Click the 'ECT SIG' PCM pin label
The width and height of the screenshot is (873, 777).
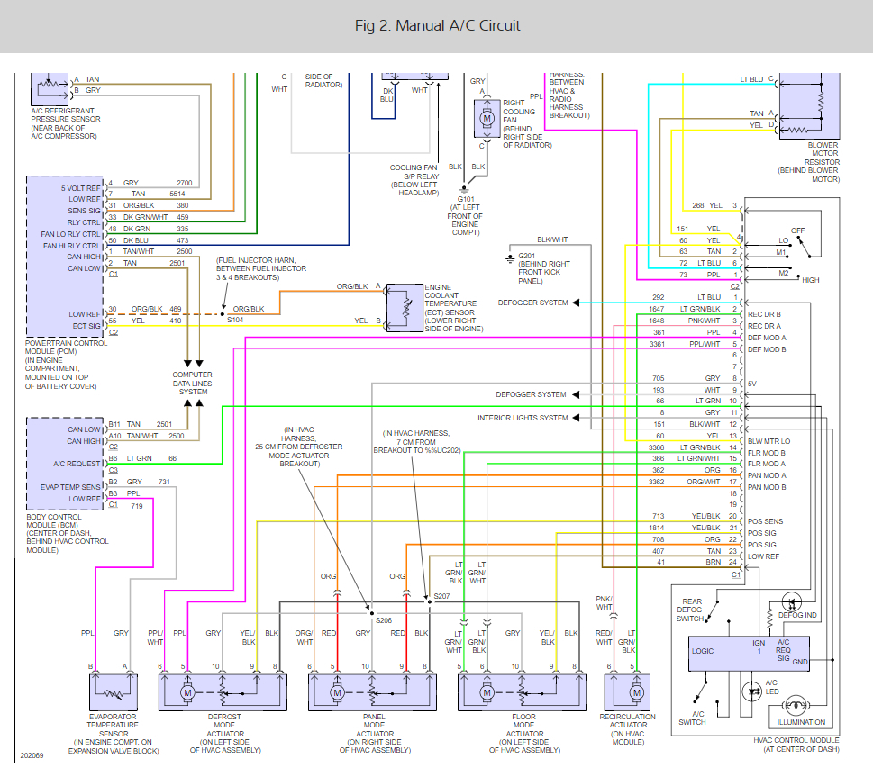(x=86, y=326)
